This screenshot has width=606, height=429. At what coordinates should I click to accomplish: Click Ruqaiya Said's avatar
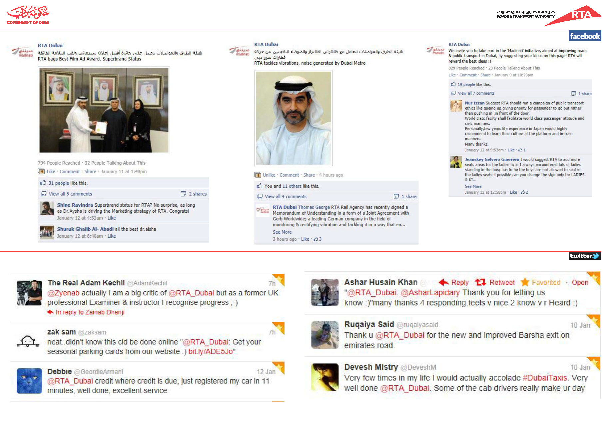[x=325, y=335]
